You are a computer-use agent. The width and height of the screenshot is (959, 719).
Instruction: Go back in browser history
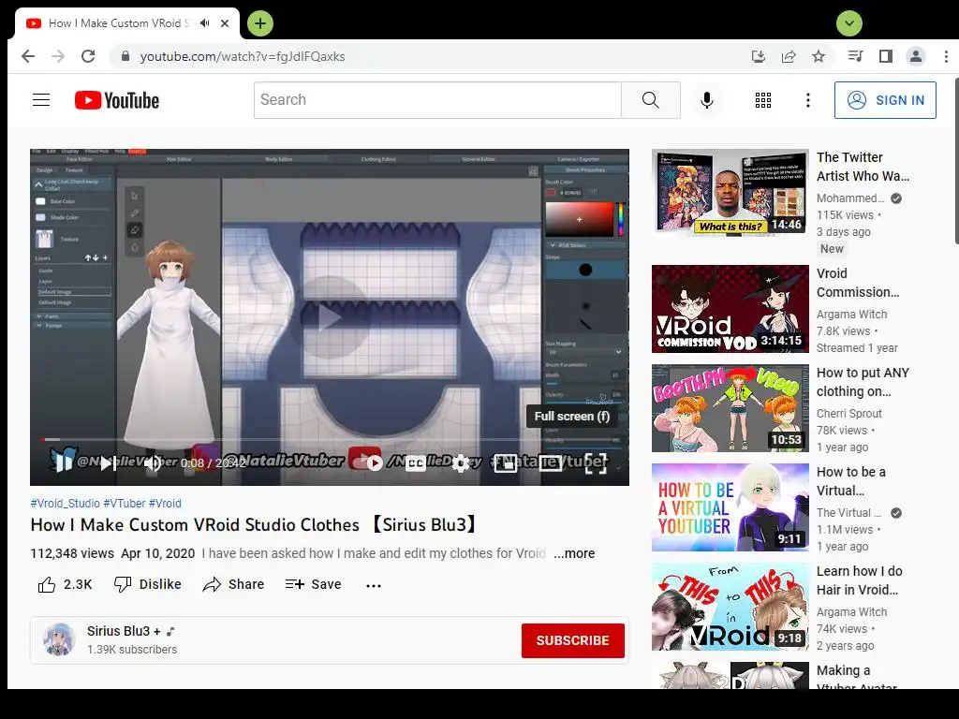tap(28, 56)
